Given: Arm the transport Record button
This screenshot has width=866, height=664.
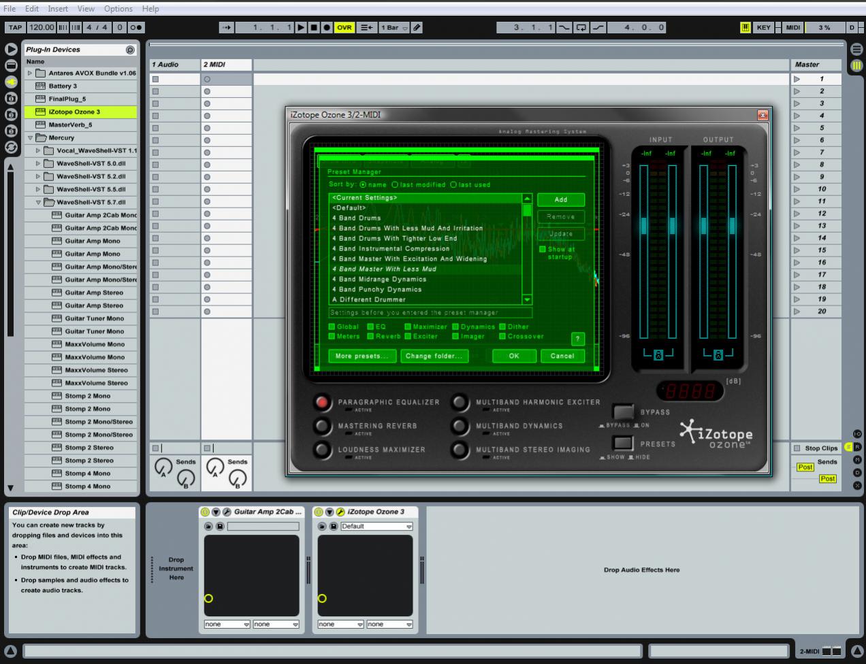Looking at the screenshot, I should point(327,27).
